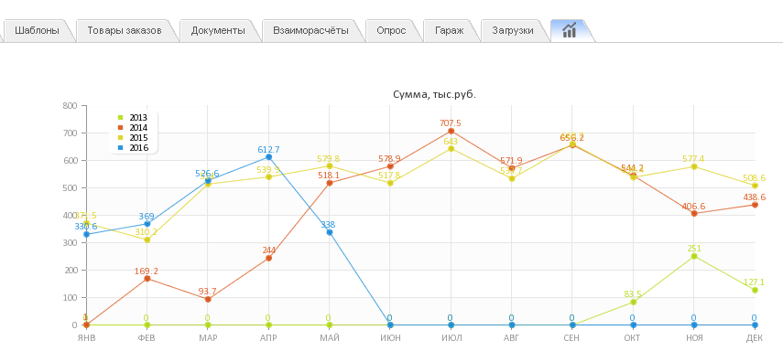Select the Документы tab
This screenshot has width=783, height=362.
pyautogui.click(x=218, y=30)
